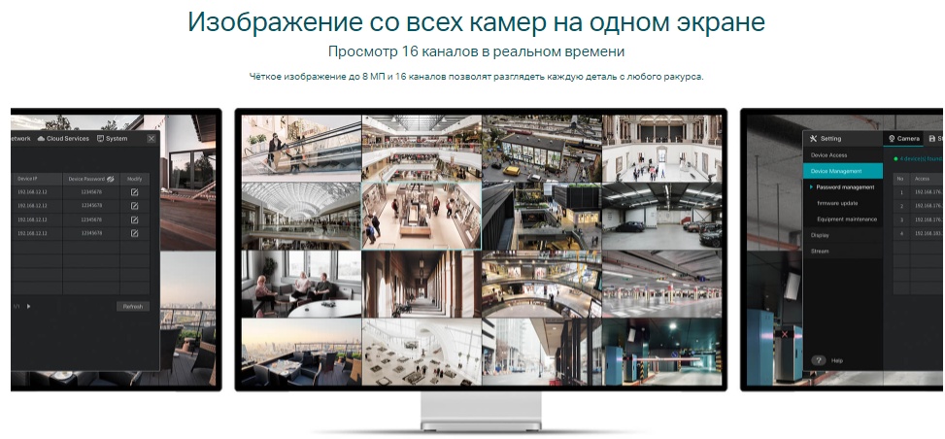Go to next page arrow in device list
This screenshot has width=945, height=439.
point(28,306)
